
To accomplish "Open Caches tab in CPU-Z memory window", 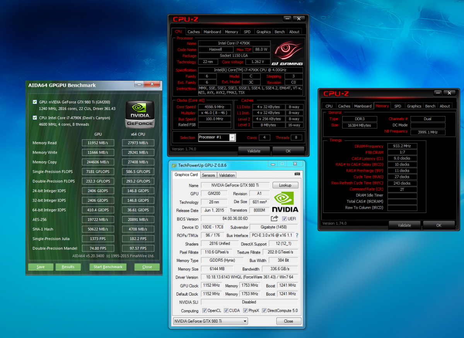I will pos(344,106).
